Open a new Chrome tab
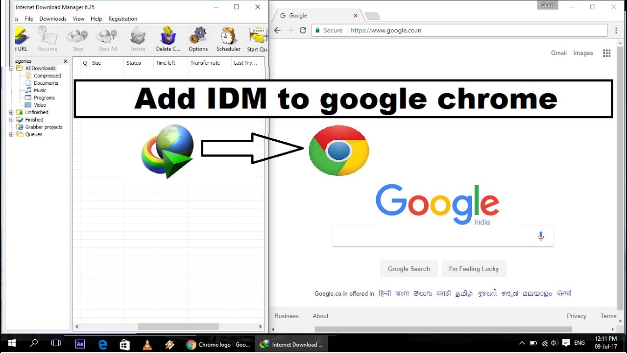The height and width of the screenshot is (353, 627). point(373,16)
